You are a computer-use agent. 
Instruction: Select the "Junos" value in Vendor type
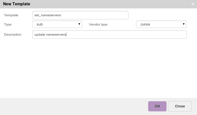pos(145,24)
